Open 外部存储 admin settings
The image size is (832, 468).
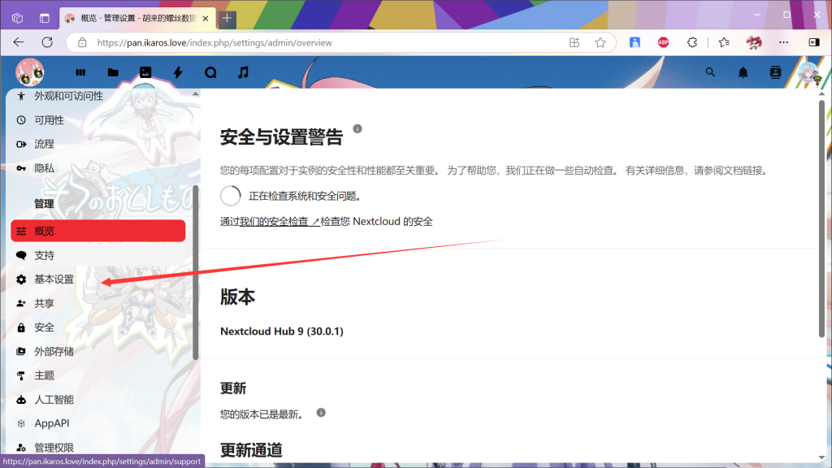click(x=98, y=351)
